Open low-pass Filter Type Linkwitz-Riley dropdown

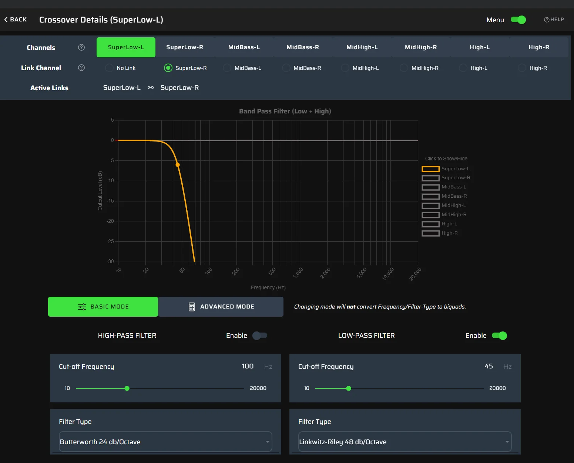click(x=405, y=442)
